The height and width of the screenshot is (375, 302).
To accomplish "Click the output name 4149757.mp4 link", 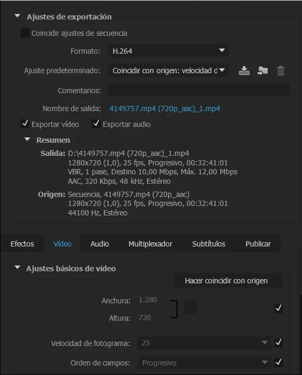I will pos(164,108).
